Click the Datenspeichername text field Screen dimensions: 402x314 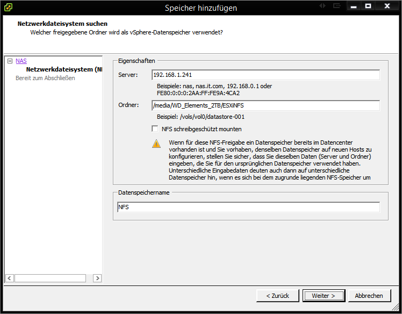tap(248, 207)
